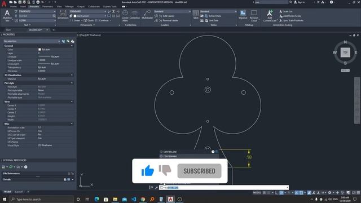Click the Open file icon in quick access
Viewport: 361px width, 203px height.
(x=15, y=2)
